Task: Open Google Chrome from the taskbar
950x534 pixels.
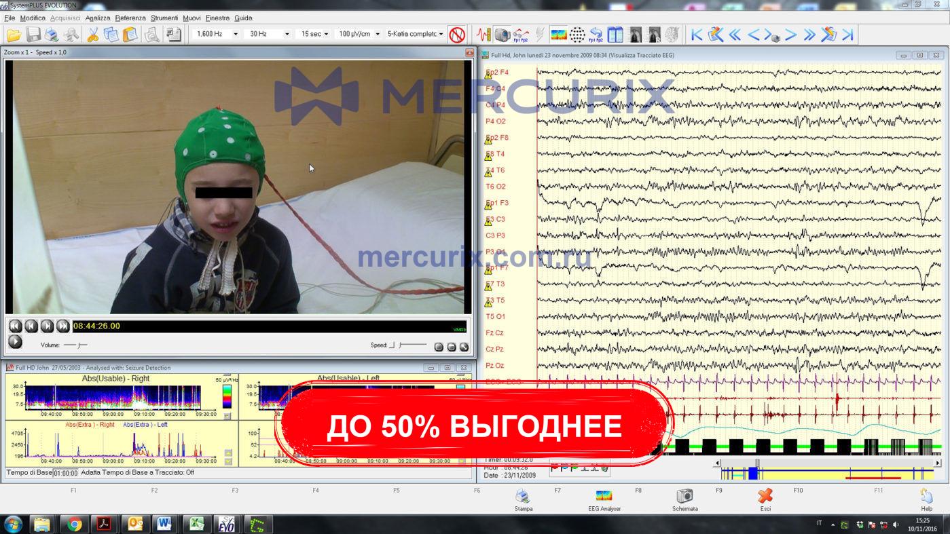Action: click(x=74, y=525)
